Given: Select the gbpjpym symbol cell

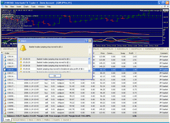Looking at the screenshot, I should click(x=60, y=109).
